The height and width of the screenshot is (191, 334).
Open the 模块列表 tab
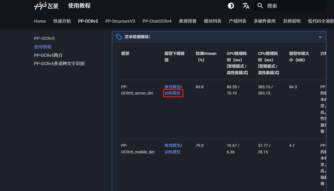(212, 21)
